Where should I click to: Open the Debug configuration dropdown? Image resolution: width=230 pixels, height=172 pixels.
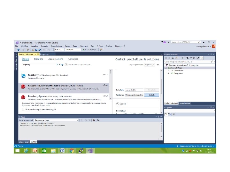pyautogui.click(x=59, y=50)
